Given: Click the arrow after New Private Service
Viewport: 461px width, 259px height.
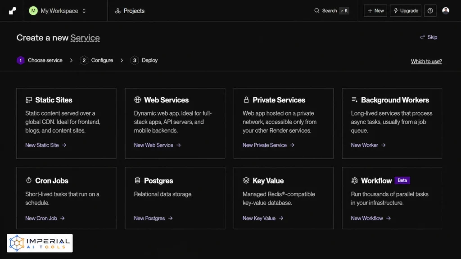Looking at the screenshot, I should click(292, 145).
